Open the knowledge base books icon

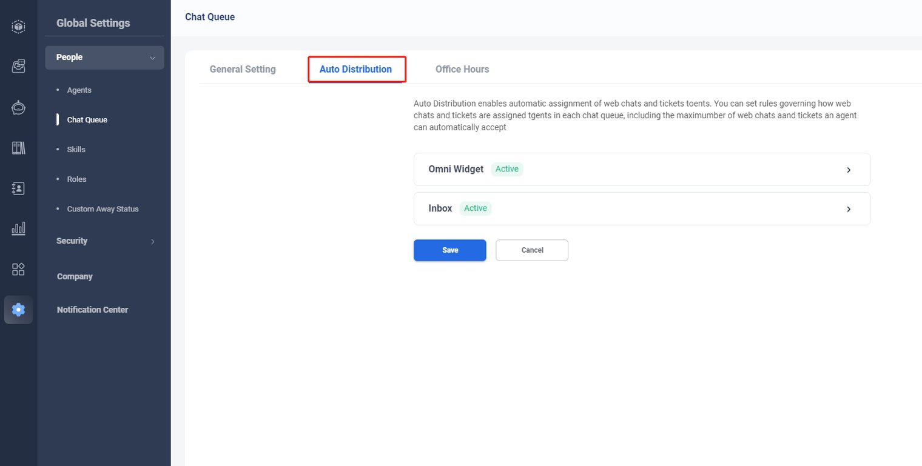tap(18, 148)
